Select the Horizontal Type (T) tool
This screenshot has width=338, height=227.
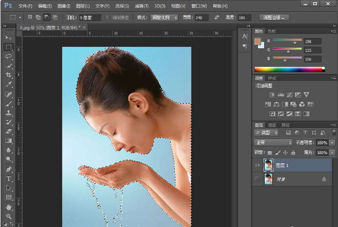click(9, 179)
